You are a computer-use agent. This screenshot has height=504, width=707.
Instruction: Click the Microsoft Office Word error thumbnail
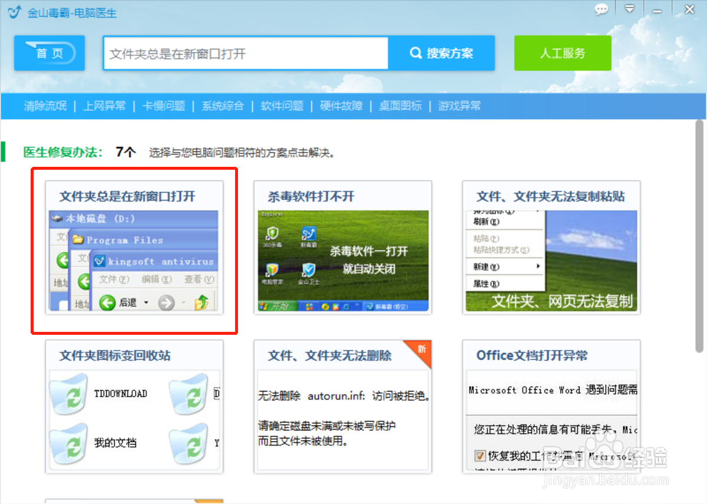click(551, 420)
